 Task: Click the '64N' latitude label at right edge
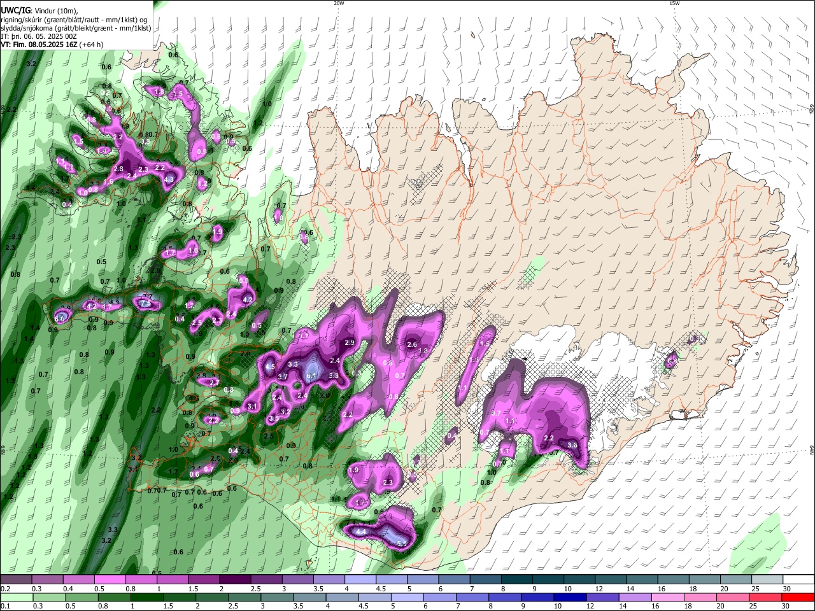(x=812, y=449)
